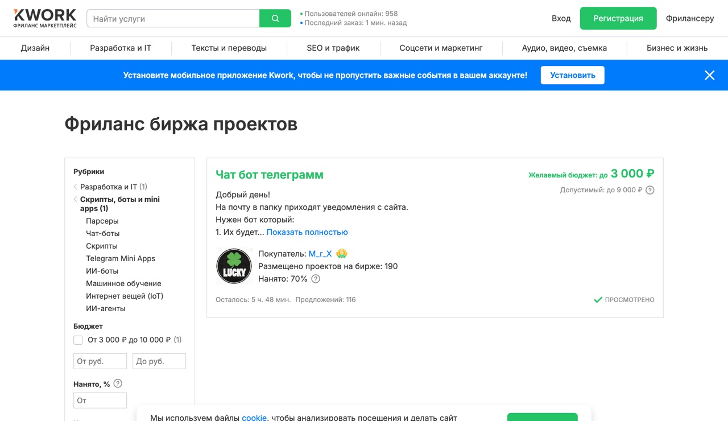728x421 pixels.
Task: Open the Дизайн category menu
Action: [35, 48]
